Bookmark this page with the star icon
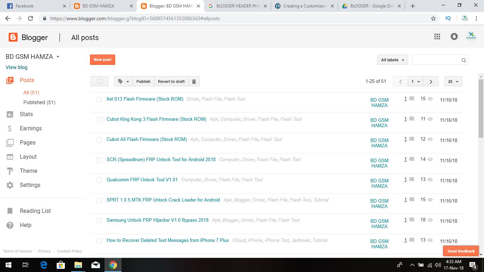Viewport: 484px width, 272px height. point(433,18)
